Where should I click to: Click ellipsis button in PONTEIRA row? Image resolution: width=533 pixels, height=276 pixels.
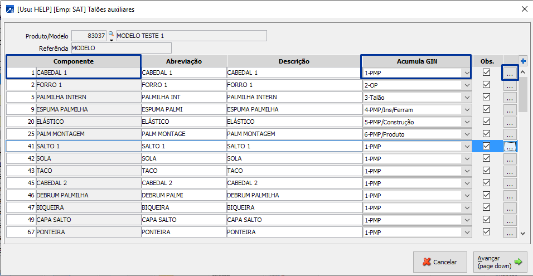(x=510, y=232)
